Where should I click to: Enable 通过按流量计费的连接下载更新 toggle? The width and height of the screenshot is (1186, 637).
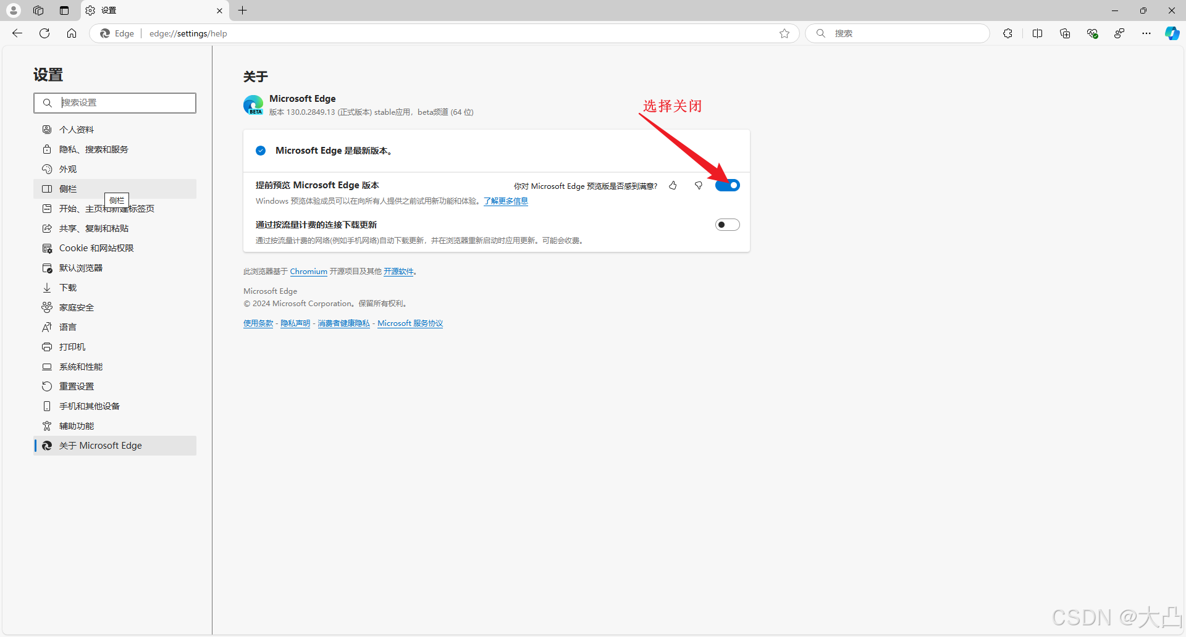pyautogui.click(x=728, y=225)
